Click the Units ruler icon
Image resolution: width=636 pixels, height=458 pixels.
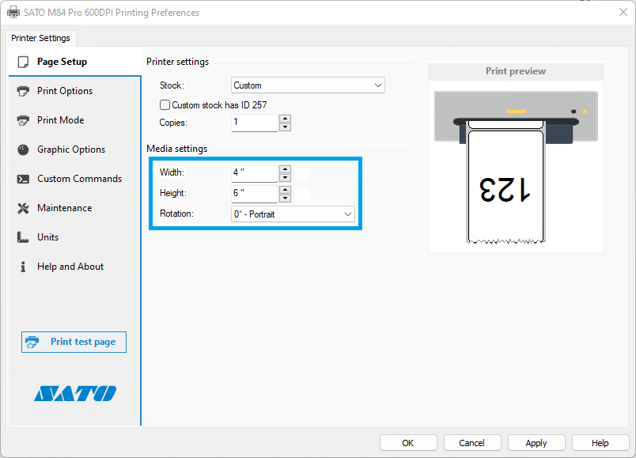23,237
